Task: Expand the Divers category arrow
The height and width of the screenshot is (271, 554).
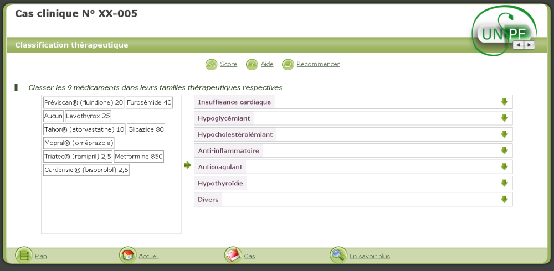Action: (x=504, y=199)
